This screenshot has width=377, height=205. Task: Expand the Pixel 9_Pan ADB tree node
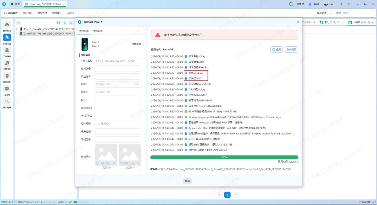(17, 29)
